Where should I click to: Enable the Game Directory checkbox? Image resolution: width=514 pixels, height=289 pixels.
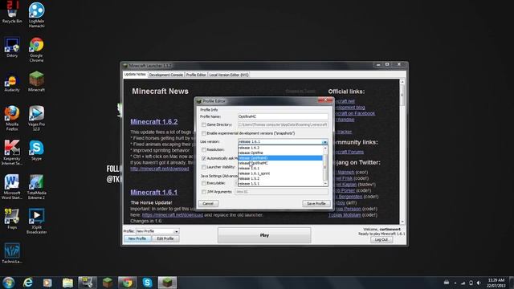(203, 125)
